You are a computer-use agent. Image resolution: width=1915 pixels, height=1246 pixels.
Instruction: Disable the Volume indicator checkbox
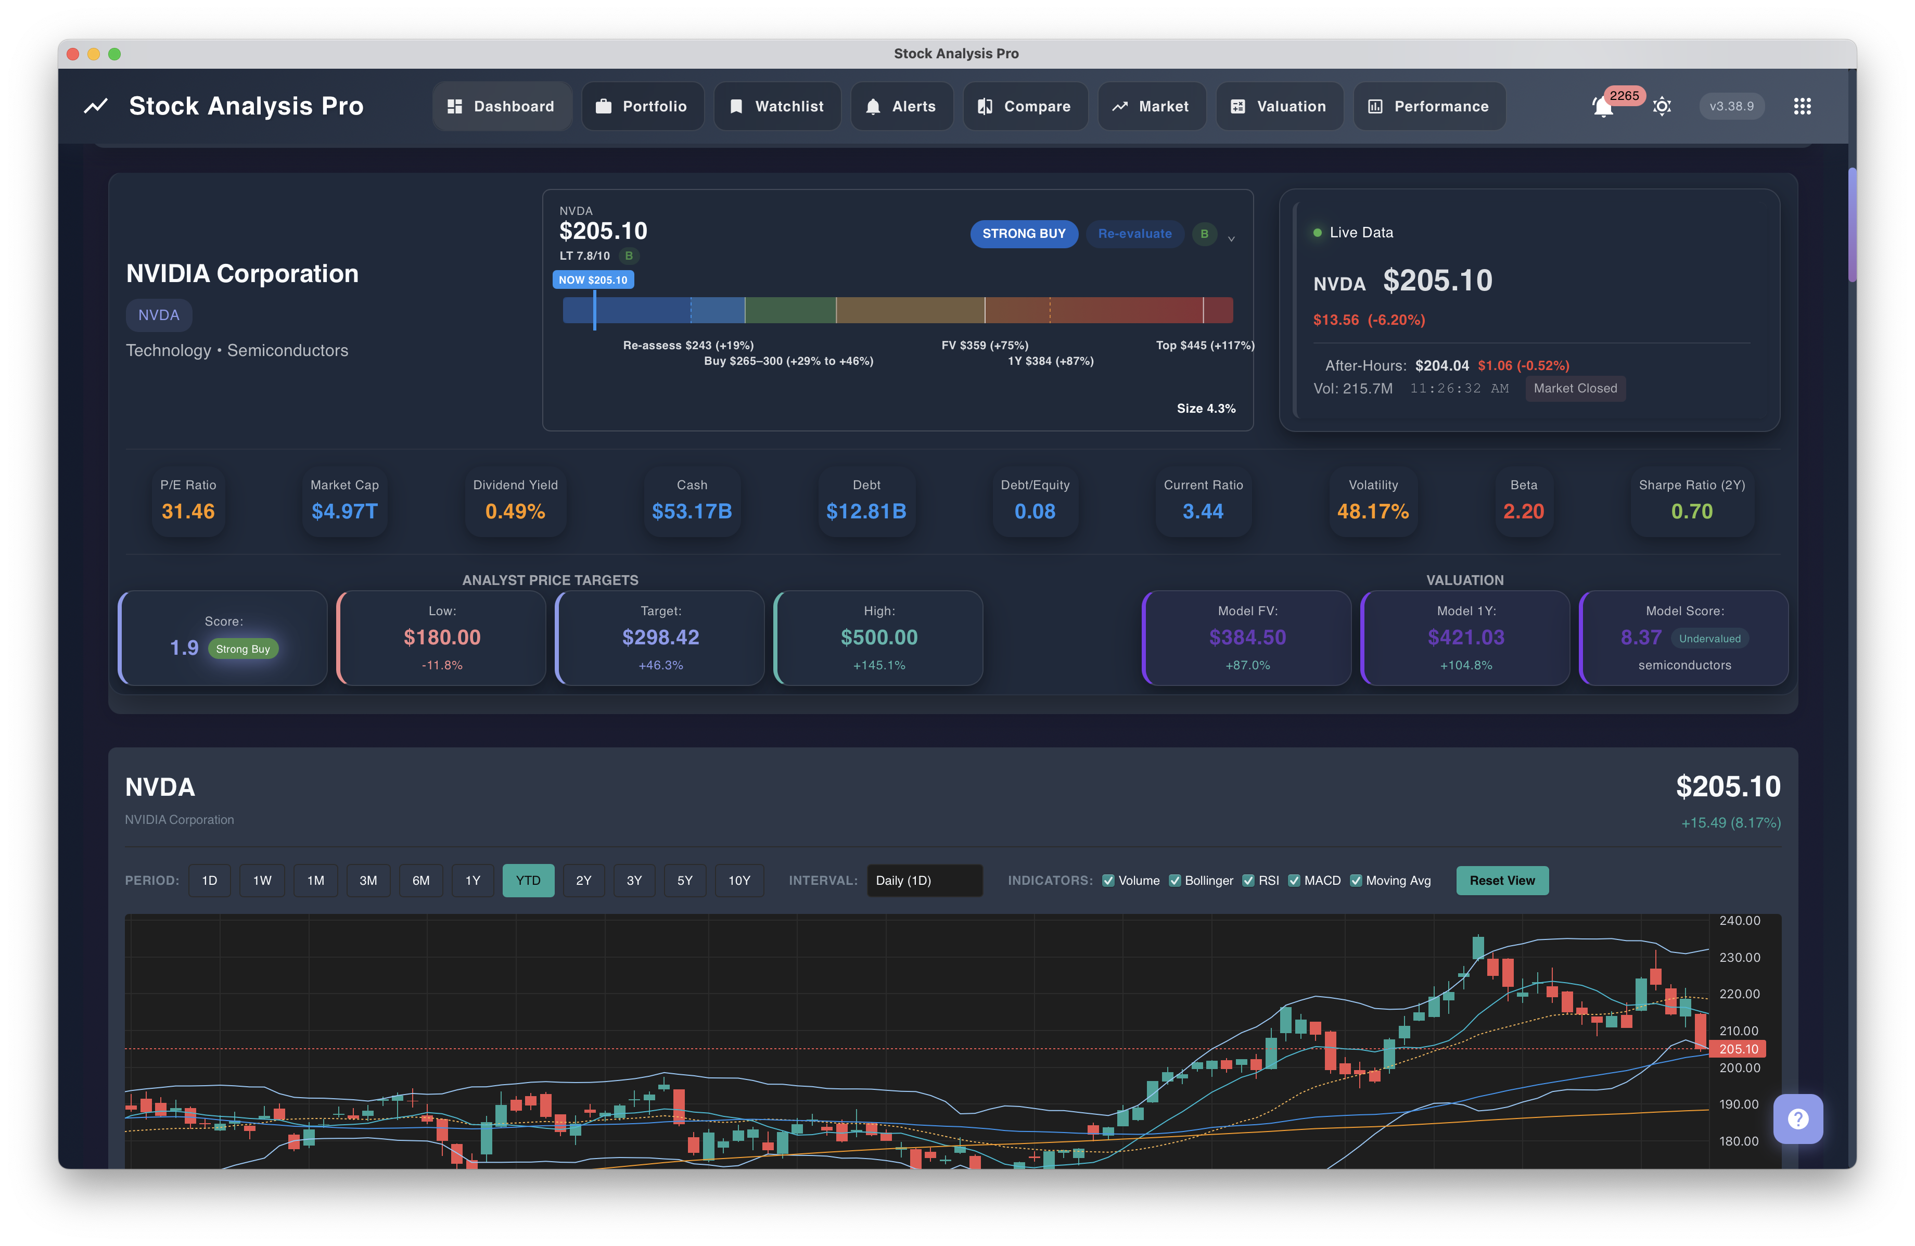1108,881
